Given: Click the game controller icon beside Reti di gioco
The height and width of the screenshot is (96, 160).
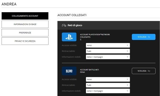Looking at the screenshot, I should [x=64, y=25].
